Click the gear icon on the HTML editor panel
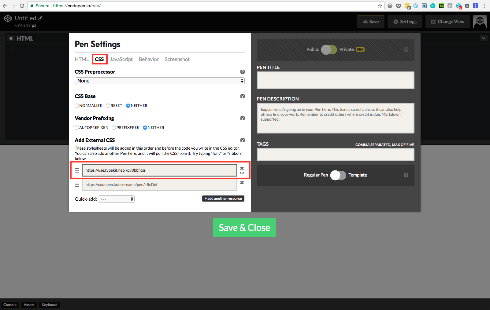 coord(11,38)
